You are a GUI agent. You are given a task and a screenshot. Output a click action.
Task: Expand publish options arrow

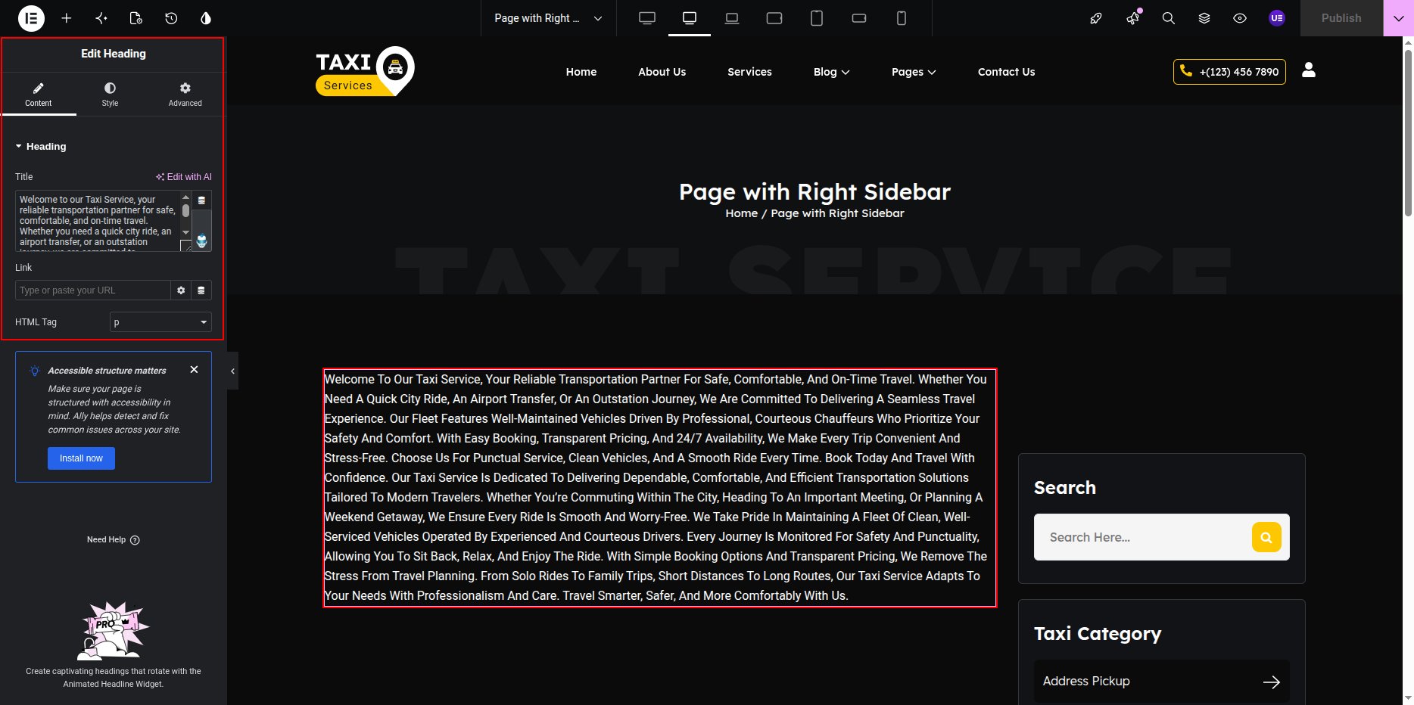pos(1398,18)
